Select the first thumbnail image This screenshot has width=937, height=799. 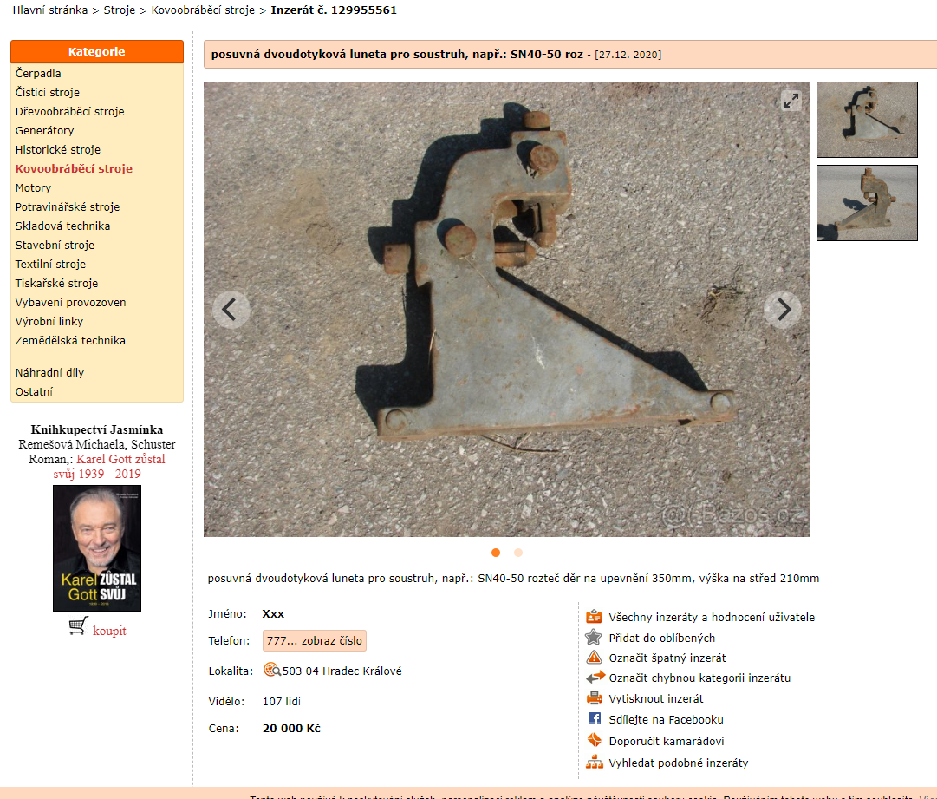[866, 120]
